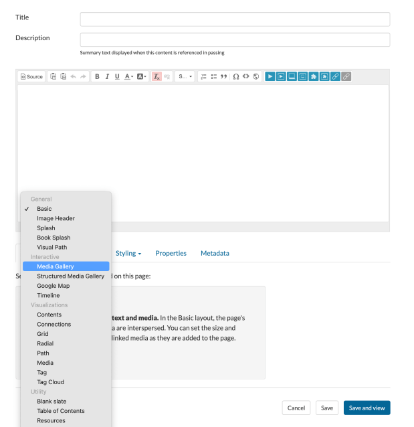414x427 pixels.
Task: Toggle italic formatting in the editor
Action: pos(107,77)
